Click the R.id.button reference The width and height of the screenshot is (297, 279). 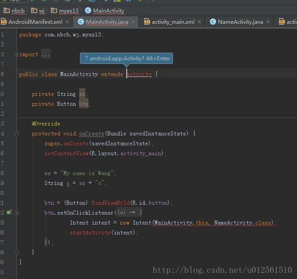pos(149,203)
